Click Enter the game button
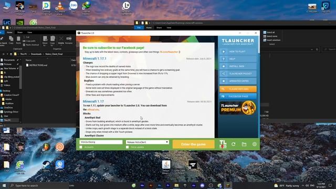 (193, 144)
